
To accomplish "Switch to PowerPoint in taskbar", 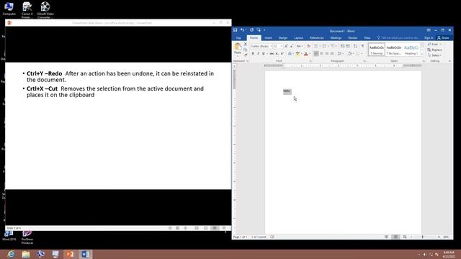I will 71,254.
